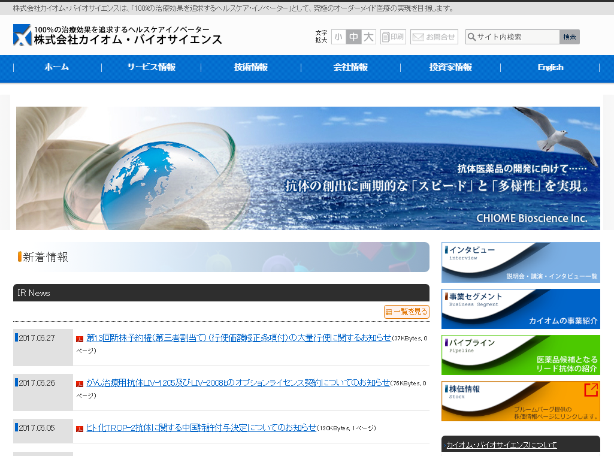614x456 pixels.
Task: Set font size to large (大)
Action: [x=368, y=37]
